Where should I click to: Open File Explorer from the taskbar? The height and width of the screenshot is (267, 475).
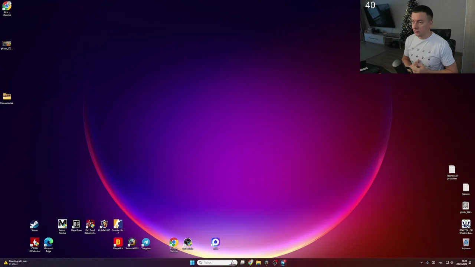tap(258, 263)
